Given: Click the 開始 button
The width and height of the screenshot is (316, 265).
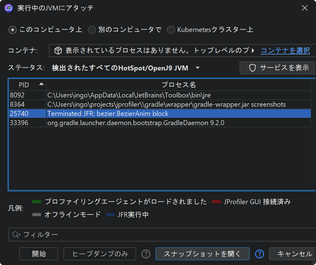Looking at the screenshot, I should [x=39, y=254].
